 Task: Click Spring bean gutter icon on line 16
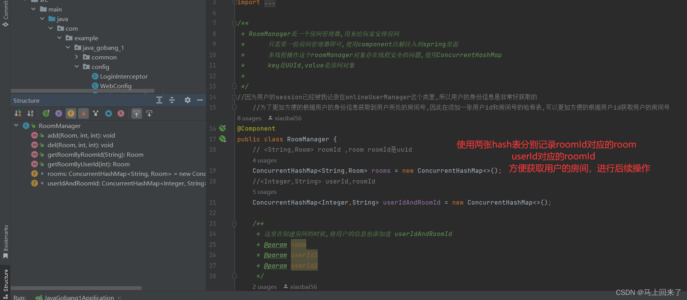coord(223,128)
